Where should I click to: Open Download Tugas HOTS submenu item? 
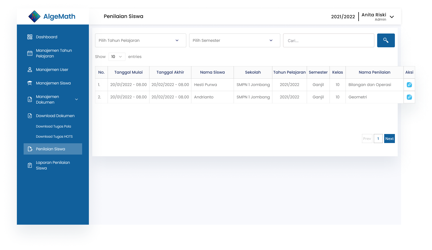(54, 137)
